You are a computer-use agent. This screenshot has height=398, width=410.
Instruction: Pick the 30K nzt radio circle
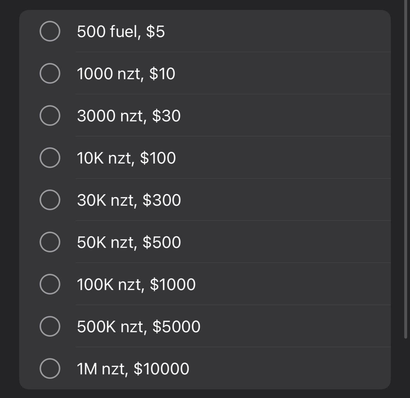(x=50, y=200)
